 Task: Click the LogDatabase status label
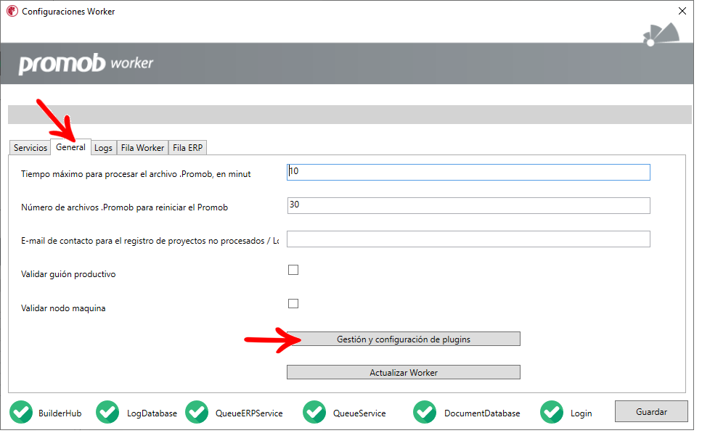(152, 413)
